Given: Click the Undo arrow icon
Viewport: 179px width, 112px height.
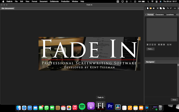Looking at the screenshot, I should point(168,8).
